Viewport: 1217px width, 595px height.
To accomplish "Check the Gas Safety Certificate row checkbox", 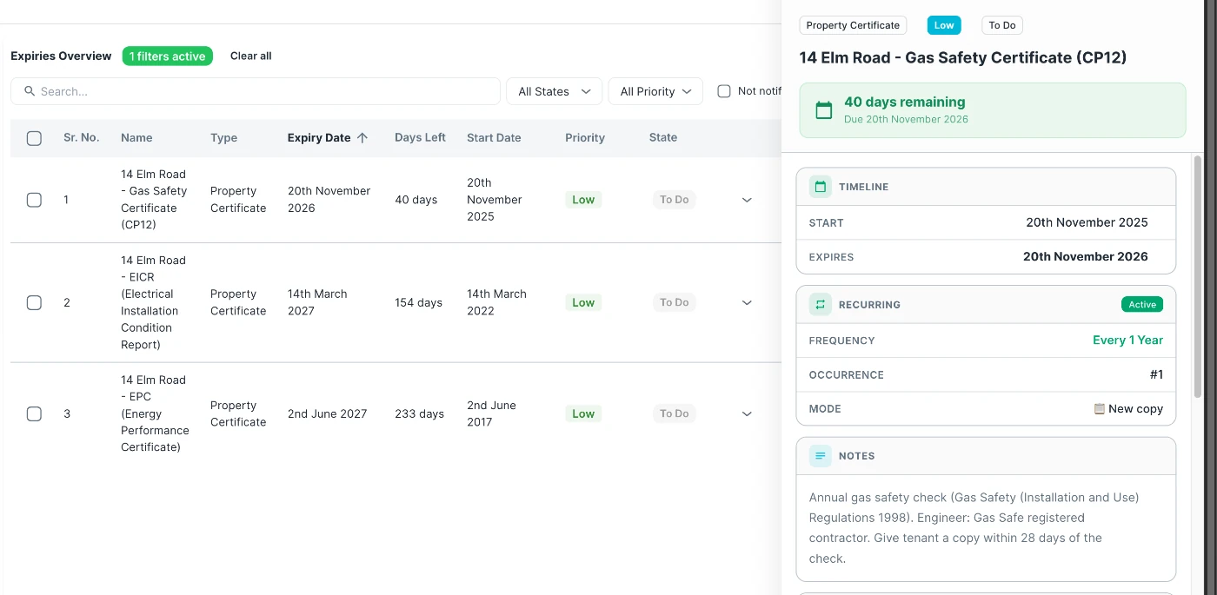I will click(34, 200).
